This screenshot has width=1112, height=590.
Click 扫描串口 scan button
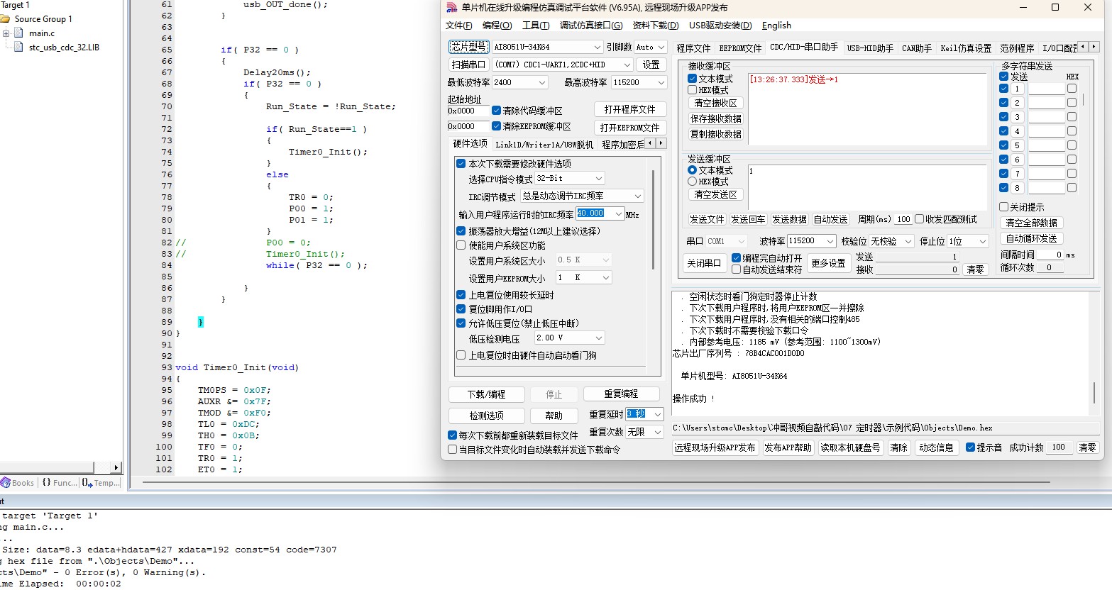[x=468, y=65]
